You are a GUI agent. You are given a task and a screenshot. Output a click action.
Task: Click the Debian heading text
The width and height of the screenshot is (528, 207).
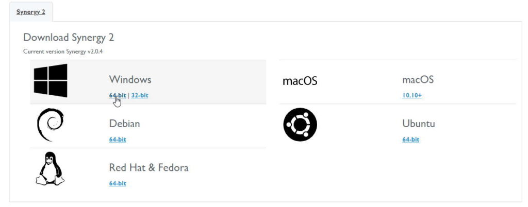click(125, 124)
